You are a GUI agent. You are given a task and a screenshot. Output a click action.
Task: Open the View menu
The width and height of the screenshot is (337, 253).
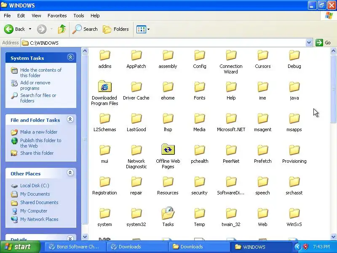(x=36, y=16)
